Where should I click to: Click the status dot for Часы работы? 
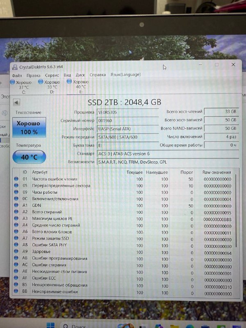coord(16,192)
